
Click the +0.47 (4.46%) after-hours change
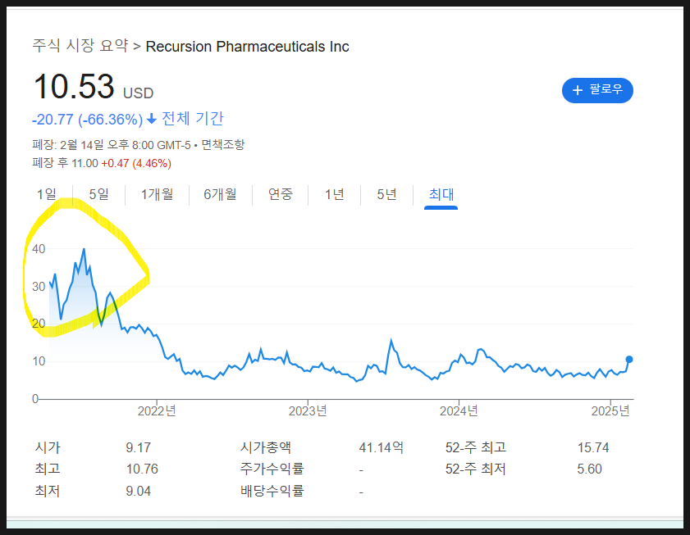(x=136, y=164)
